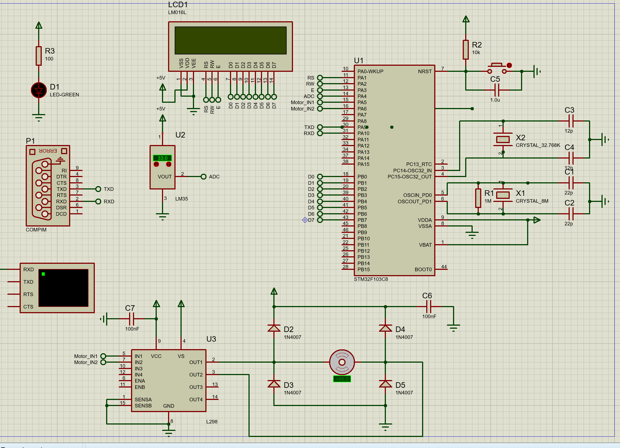
Task: Click the Motor_IN1 terminal at U3
Action: [x=103, y=356]
